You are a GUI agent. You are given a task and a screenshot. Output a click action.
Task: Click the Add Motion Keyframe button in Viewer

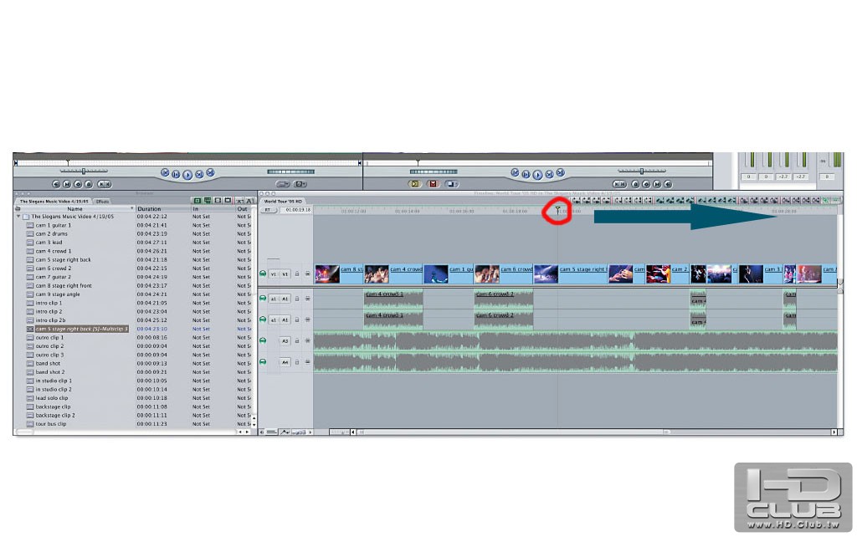(x=78, y=185)
